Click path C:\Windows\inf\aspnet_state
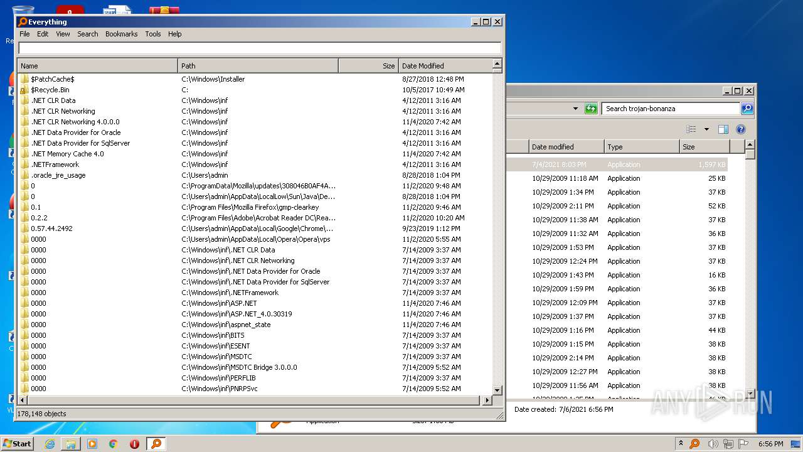The image size is (803, 452). coord(226,325)
